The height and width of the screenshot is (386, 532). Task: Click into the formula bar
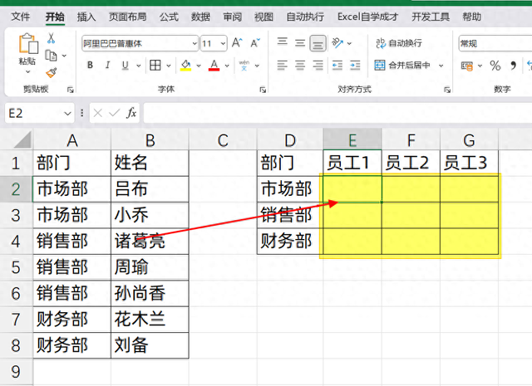coord(337,113)
